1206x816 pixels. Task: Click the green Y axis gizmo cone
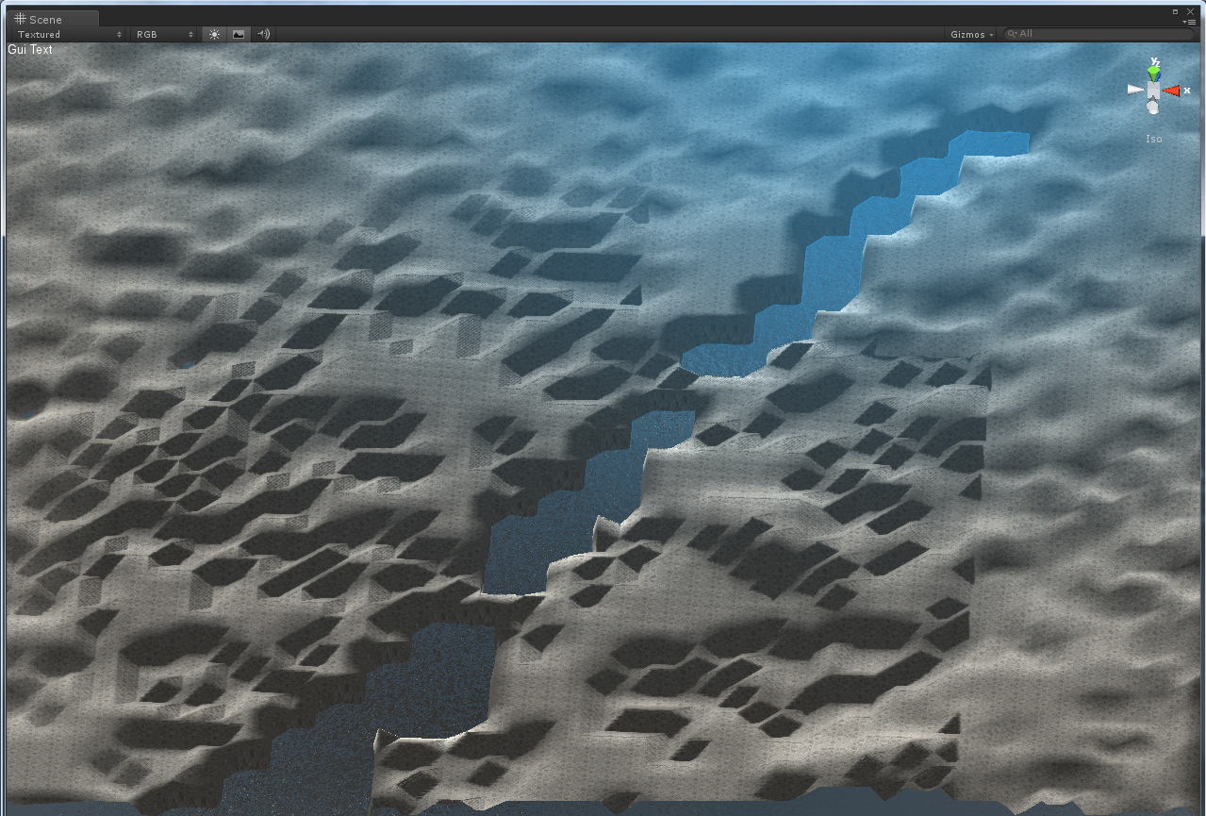point(1154,73)
